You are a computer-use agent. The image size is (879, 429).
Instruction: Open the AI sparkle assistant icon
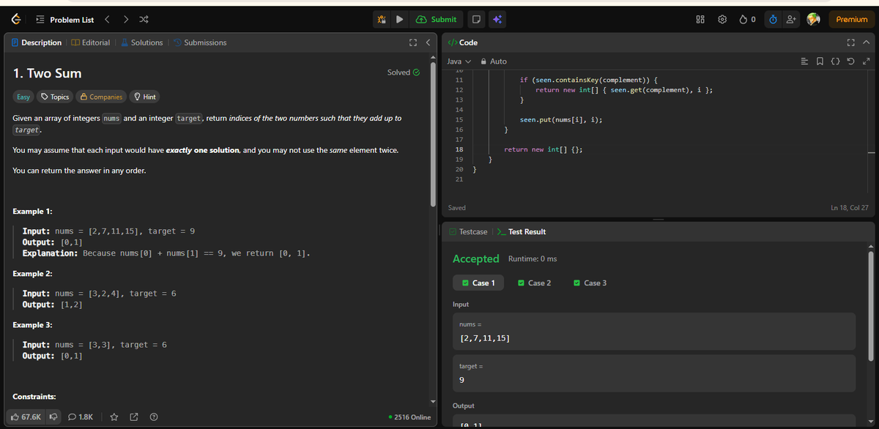click(497, 20)
